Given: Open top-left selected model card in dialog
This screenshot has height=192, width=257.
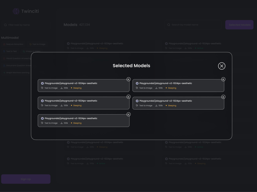Looking at the screenshot, I should tap(84, 86).
